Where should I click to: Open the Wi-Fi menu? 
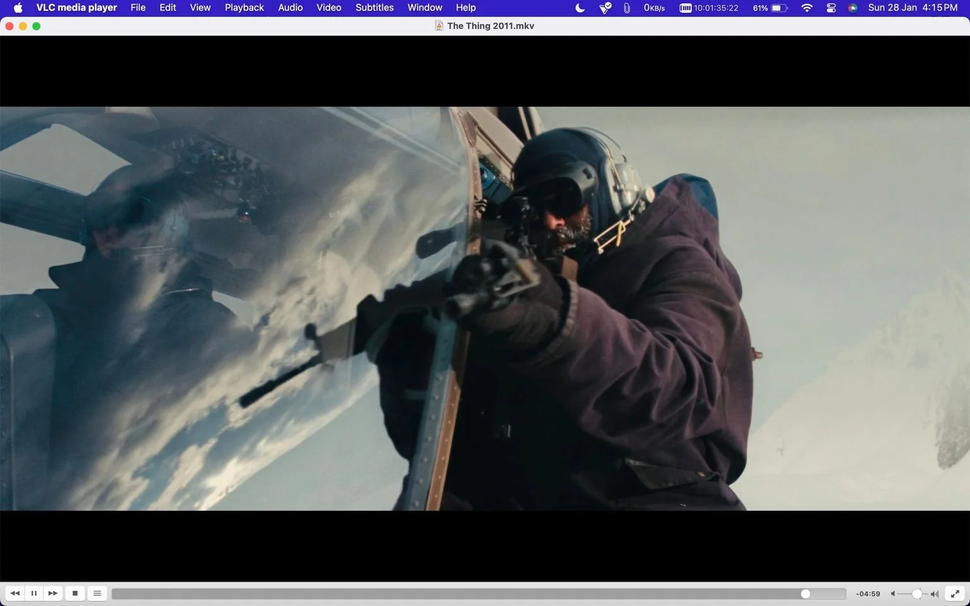pyautogui.click(x=807, y=8)
